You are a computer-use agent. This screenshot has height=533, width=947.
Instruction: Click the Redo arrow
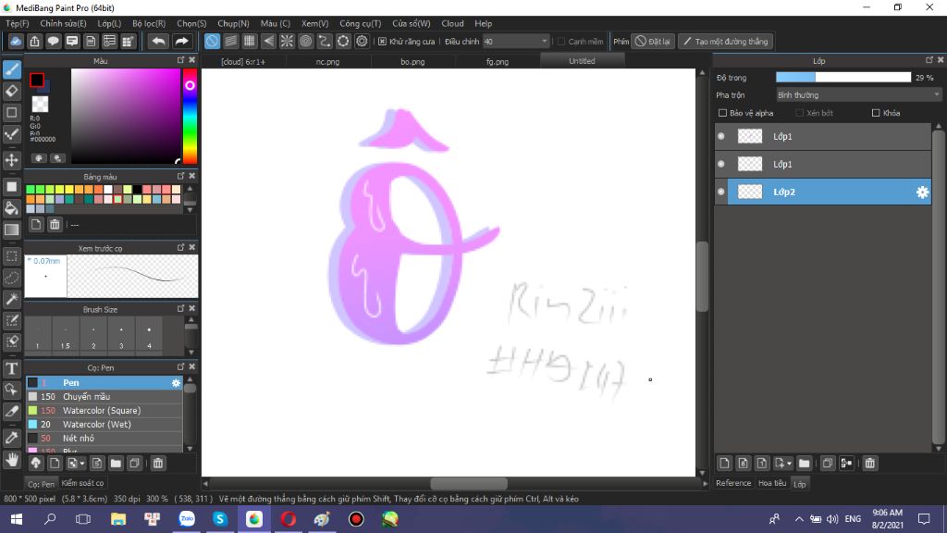click(x=181, y=41)
